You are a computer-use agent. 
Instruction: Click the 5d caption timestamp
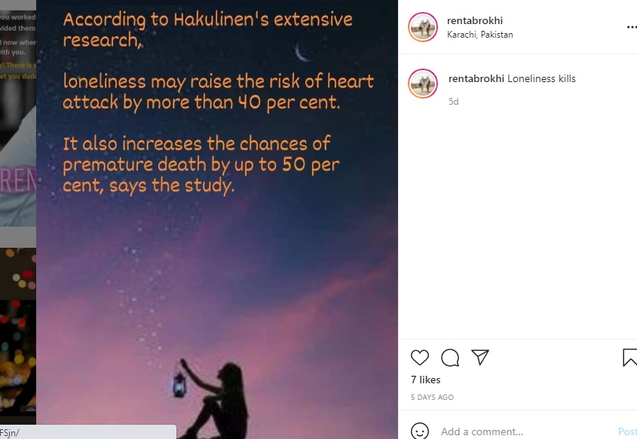(x=453, y=102)
